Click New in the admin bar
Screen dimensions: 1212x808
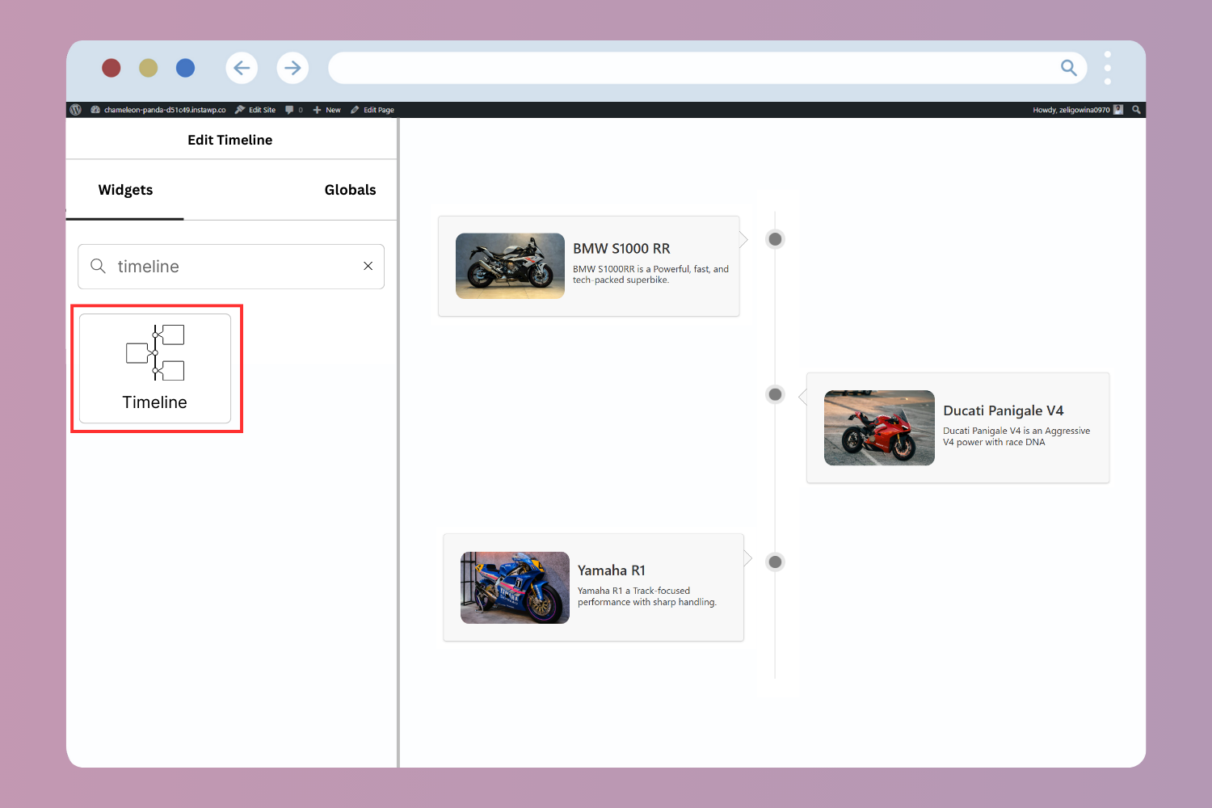click(x=327, y=110)
